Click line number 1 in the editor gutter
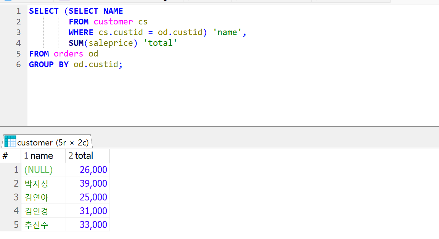 click(18, 11)
